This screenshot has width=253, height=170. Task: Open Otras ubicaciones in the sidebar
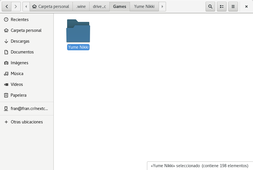(x=27, y=122)
